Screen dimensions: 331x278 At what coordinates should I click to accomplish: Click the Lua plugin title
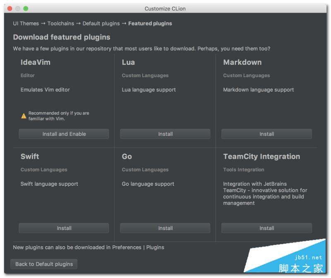[128, 62]
